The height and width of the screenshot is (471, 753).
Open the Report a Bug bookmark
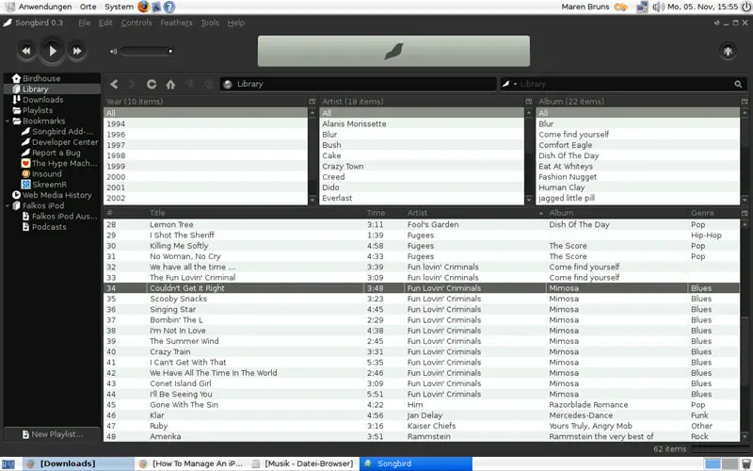[56, 153]
